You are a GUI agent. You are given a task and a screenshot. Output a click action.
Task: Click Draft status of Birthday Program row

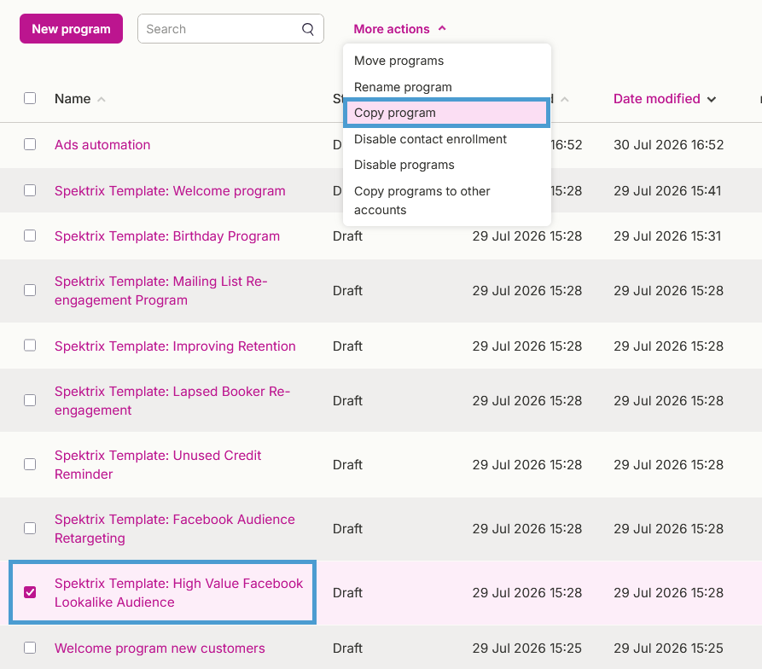tap(347, 236)
